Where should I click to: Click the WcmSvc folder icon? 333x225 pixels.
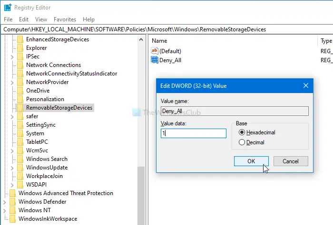(20, 150)
